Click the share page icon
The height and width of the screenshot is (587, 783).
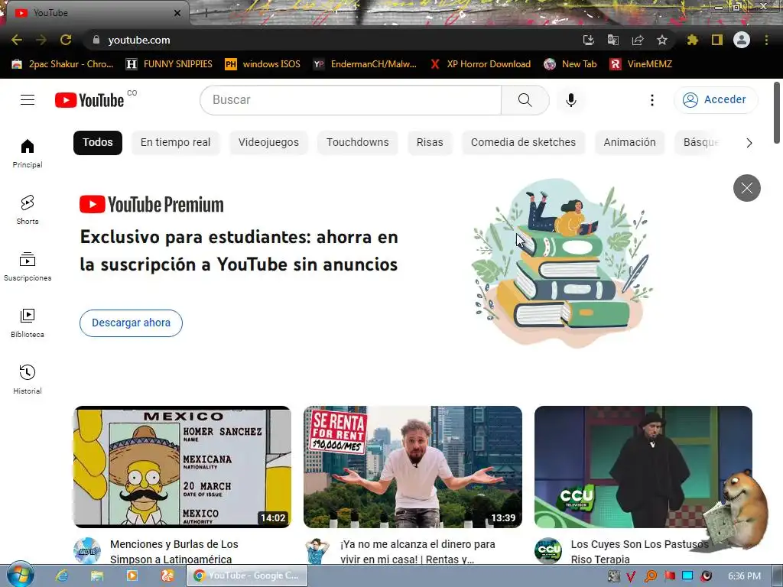[x=638, y=40]
